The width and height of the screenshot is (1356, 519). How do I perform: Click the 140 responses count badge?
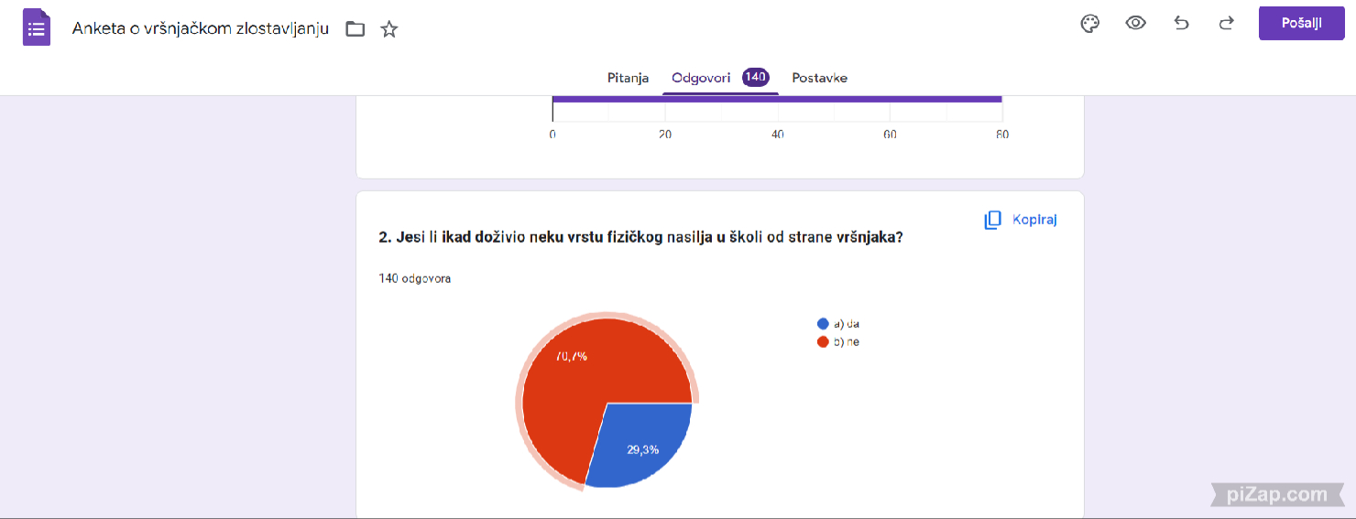click(755, 77)
